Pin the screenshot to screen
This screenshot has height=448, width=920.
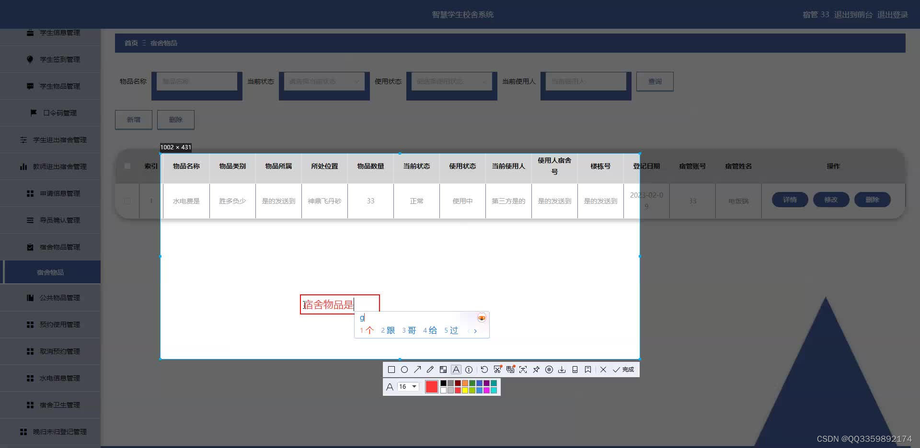[x=536, y=370]
